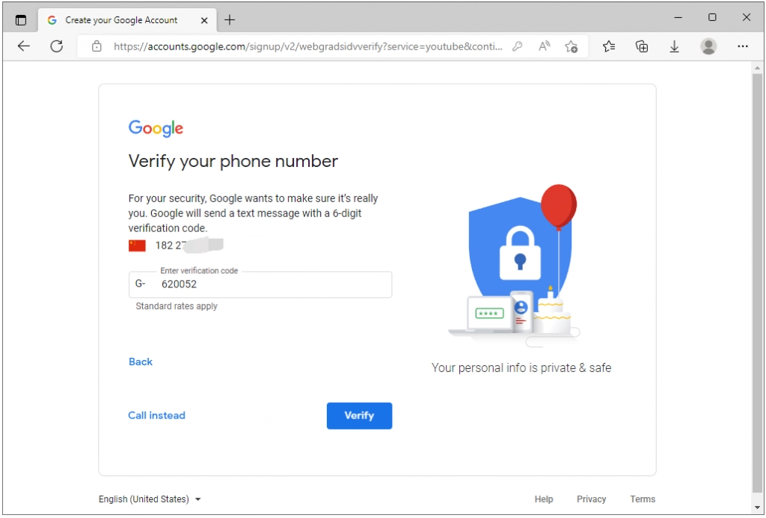
Task: Go Back to the previous signup step
Action: point(141,362)
